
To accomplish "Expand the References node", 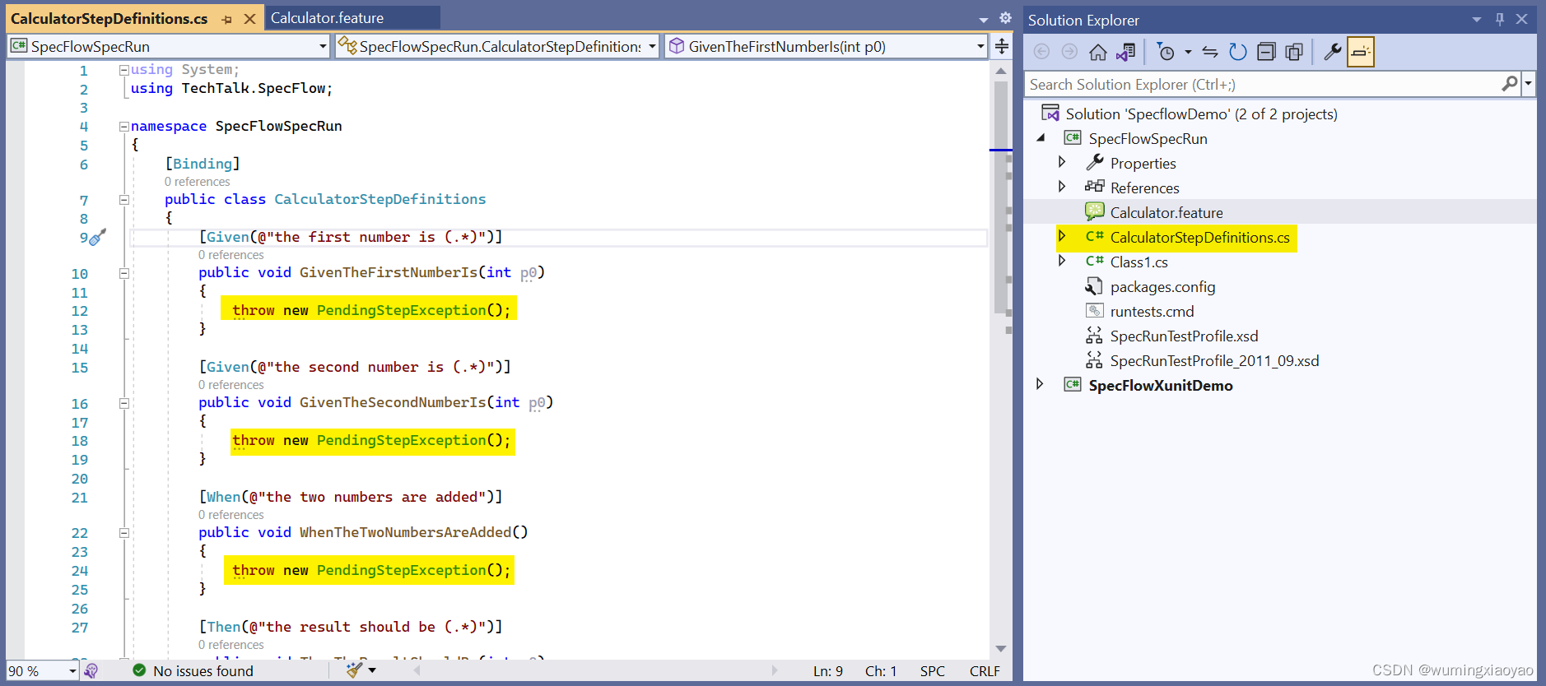I will coord(1062,187).
